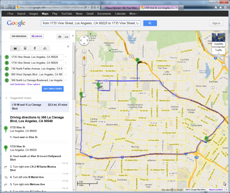Click the Get directions button
230x193 pixels.
(19, 36)
